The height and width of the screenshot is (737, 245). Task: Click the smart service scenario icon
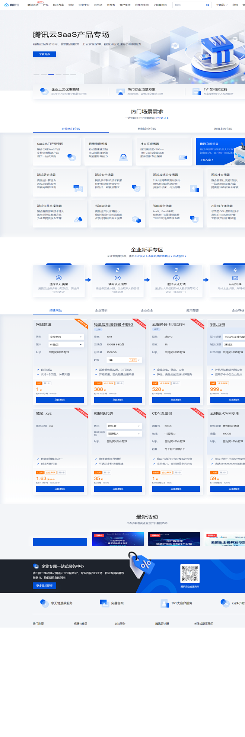194,219
